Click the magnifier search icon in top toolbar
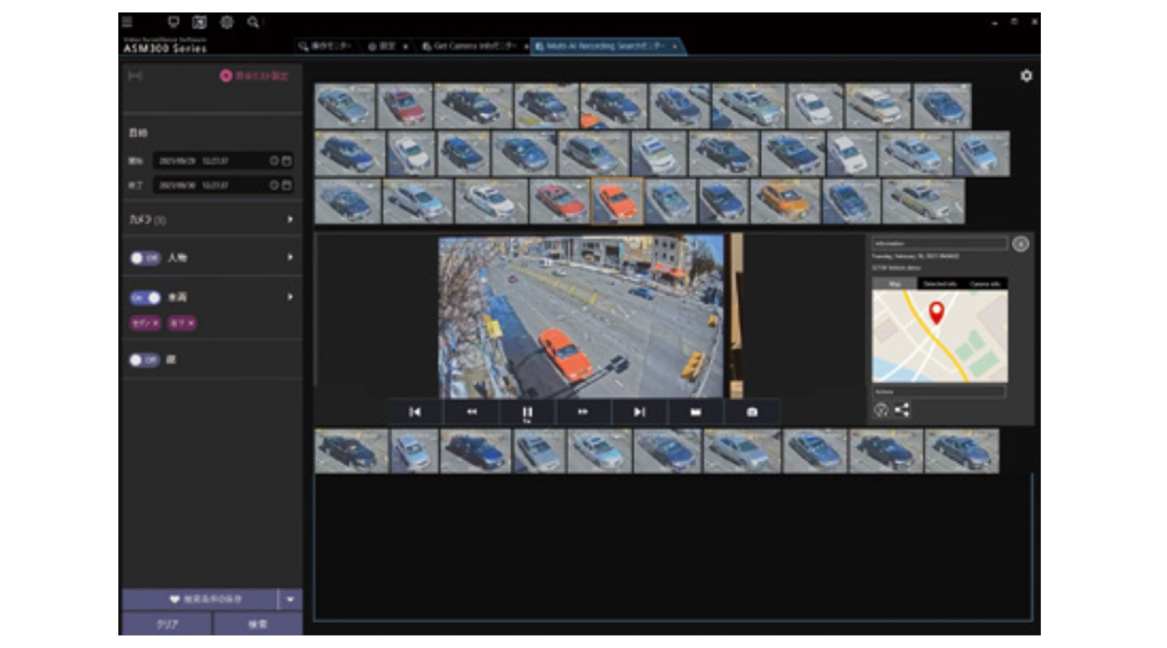This screenshot has height=648, width=1167. point(253,22)
